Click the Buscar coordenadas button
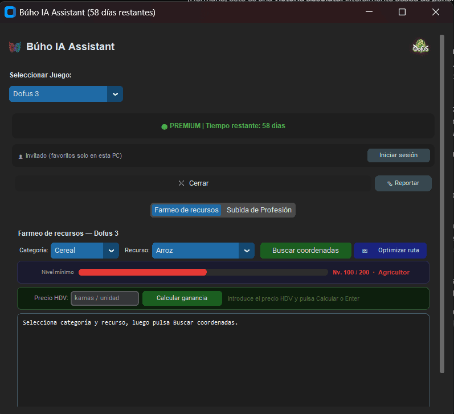Image resolution: width=454 pixels, height=414 pixels. pos(305,251)
